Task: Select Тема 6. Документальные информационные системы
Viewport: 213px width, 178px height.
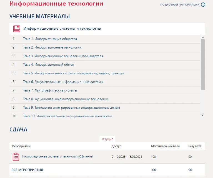Action: 63,82
